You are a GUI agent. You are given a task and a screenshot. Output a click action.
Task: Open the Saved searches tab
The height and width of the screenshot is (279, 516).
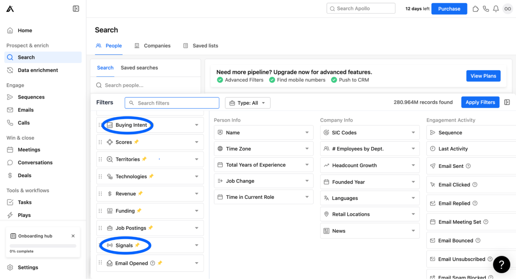(x=139, y=68)
